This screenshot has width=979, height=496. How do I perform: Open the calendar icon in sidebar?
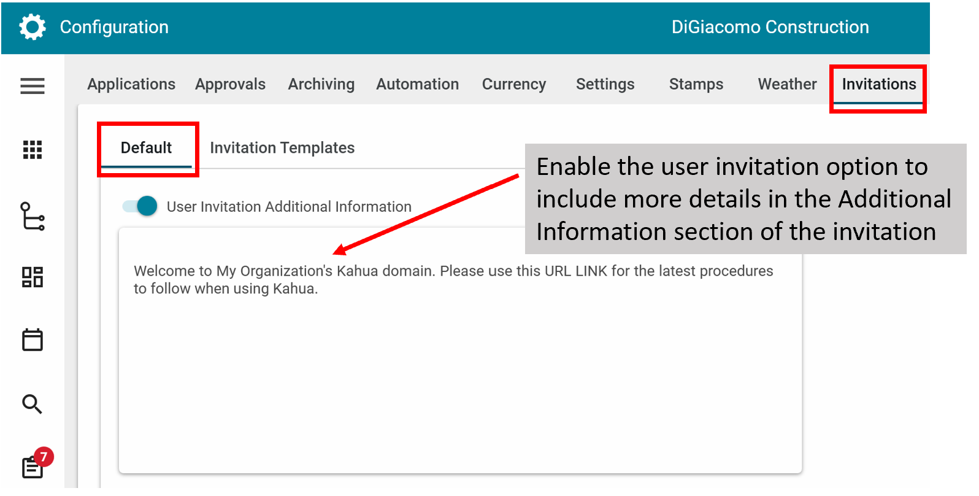32,339
